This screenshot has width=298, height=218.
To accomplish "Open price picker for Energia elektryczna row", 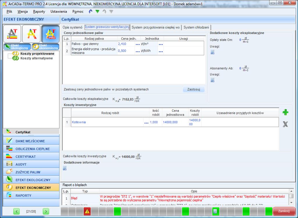I will coord(138,51).
